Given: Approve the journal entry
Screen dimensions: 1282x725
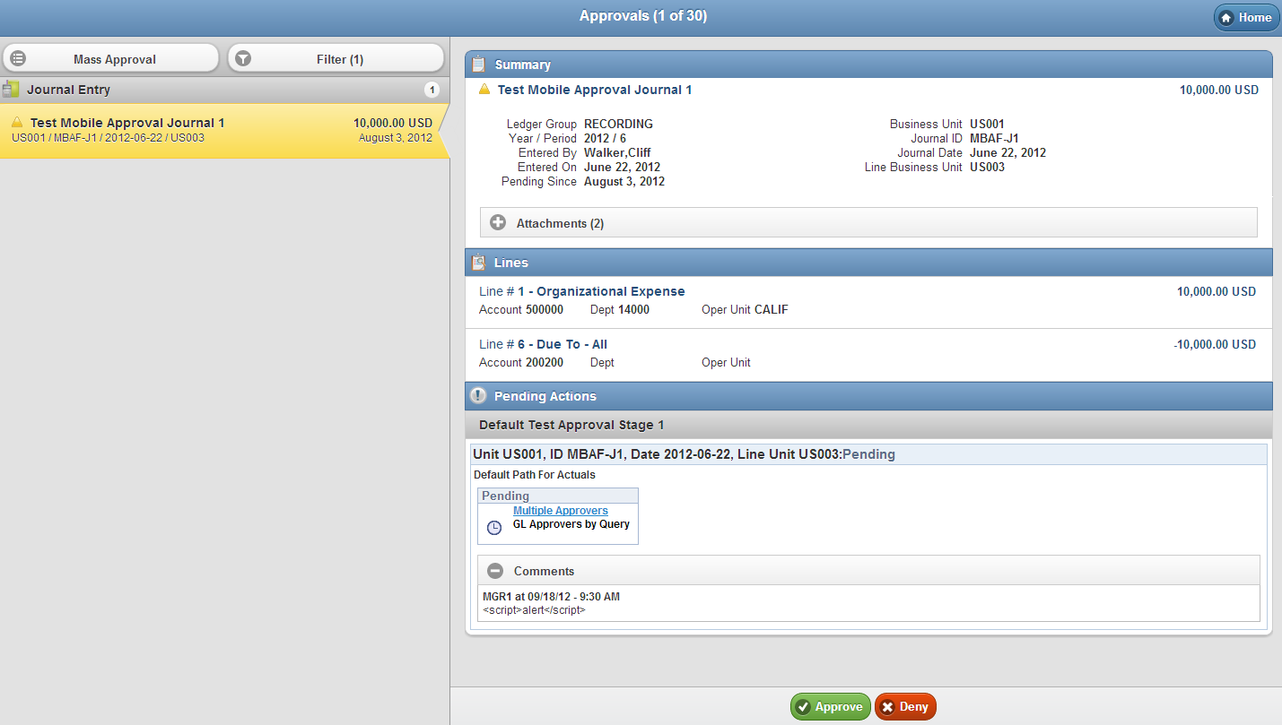Looking at the screenshot, I should pos(830,707).
